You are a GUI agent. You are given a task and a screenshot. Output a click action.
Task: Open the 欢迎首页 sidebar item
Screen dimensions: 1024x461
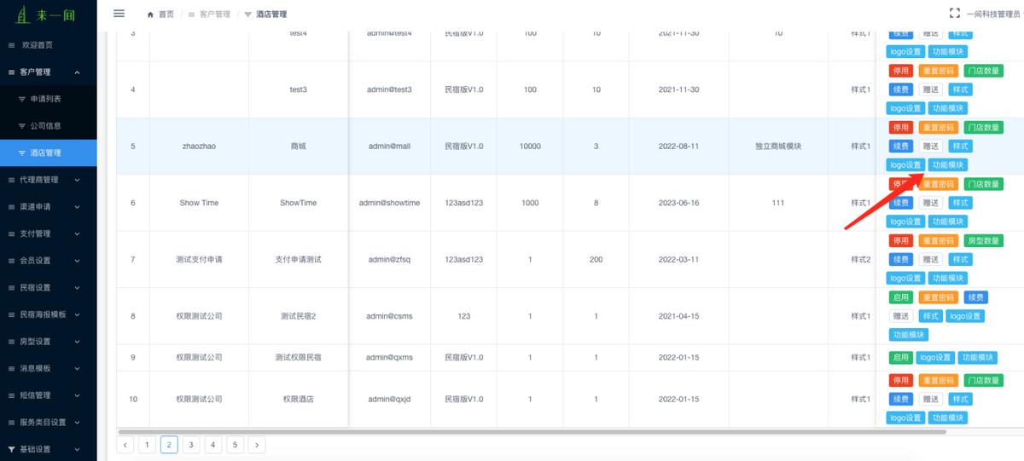[49, 44]
